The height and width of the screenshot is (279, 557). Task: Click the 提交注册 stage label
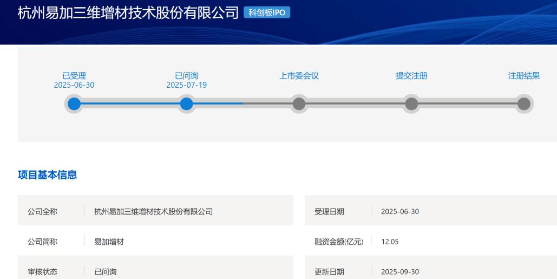click(411, 76)
